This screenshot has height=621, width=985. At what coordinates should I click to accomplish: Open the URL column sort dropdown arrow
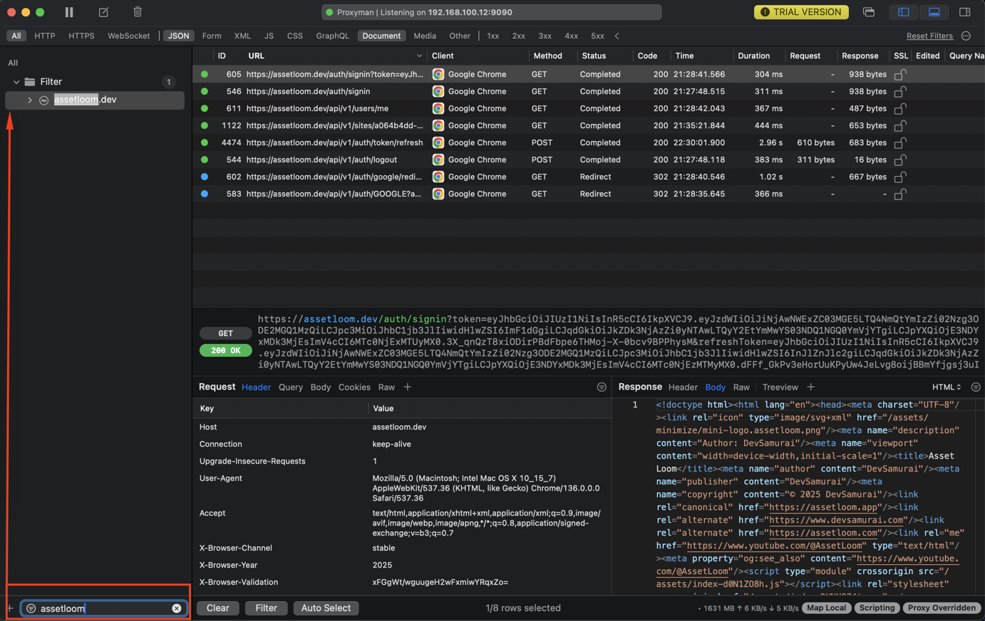[x=419, y=56]
